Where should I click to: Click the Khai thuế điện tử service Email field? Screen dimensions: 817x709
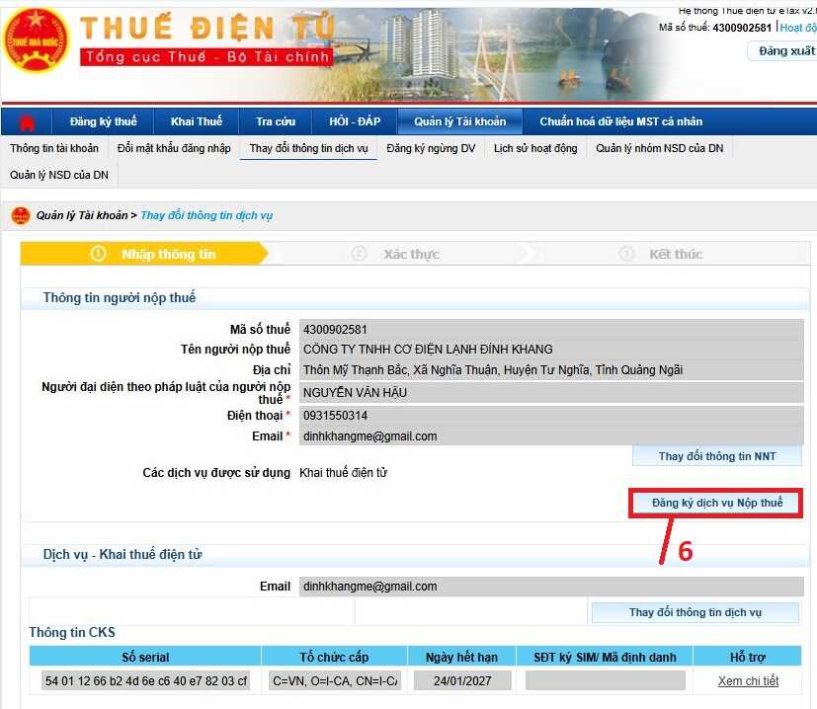pyautogui.click(x=551, y=587)
